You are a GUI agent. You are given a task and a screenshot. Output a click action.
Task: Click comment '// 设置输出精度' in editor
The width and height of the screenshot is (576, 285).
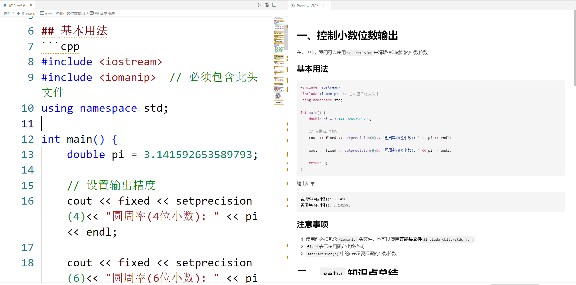tap(111, 186)
